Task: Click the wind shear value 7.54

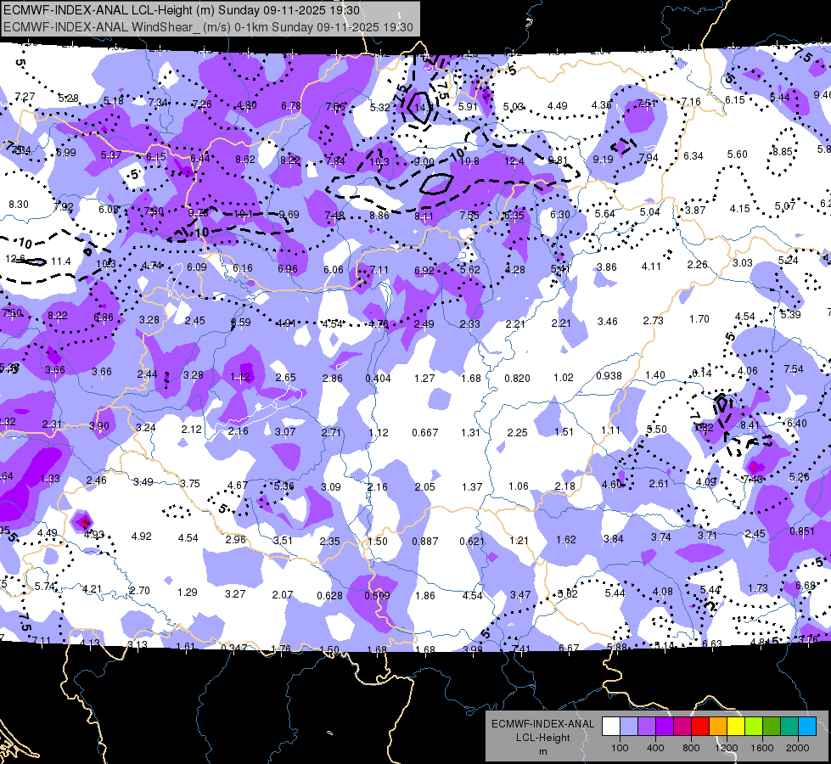Action: point(794,368)
